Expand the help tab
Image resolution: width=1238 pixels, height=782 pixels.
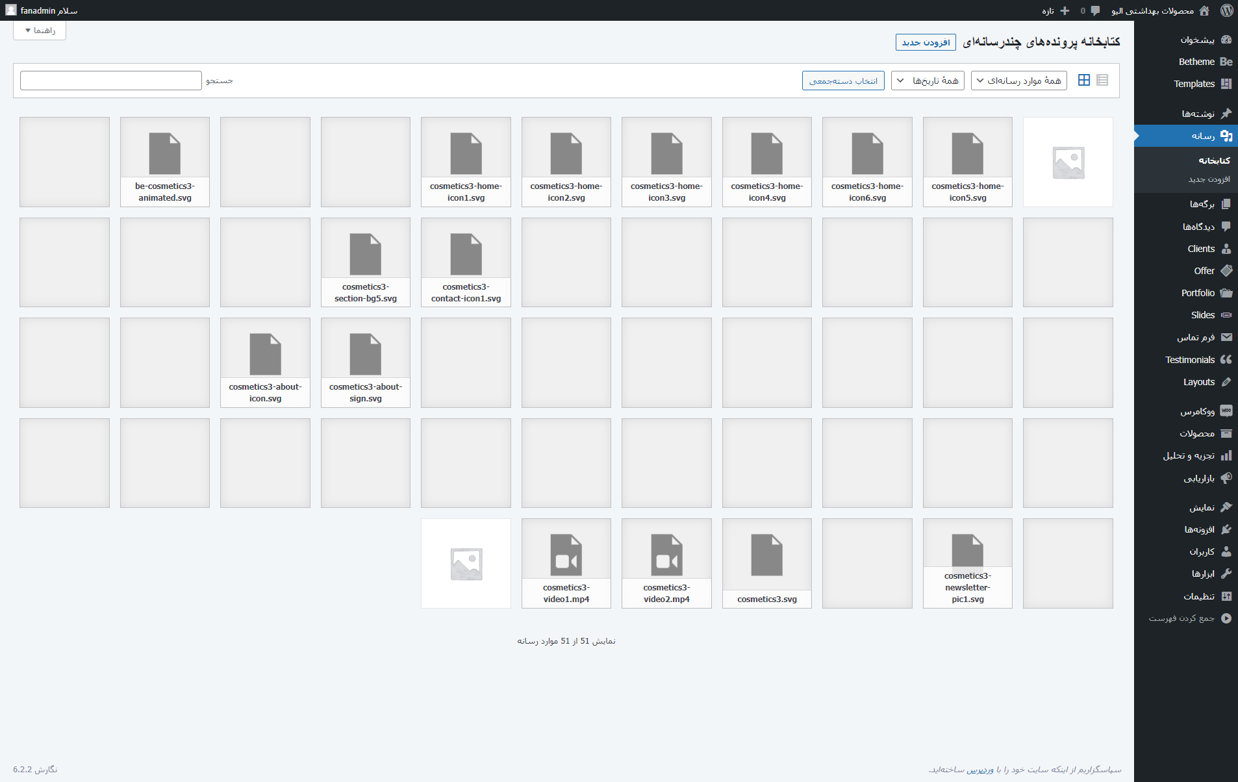tap(40, 31)
